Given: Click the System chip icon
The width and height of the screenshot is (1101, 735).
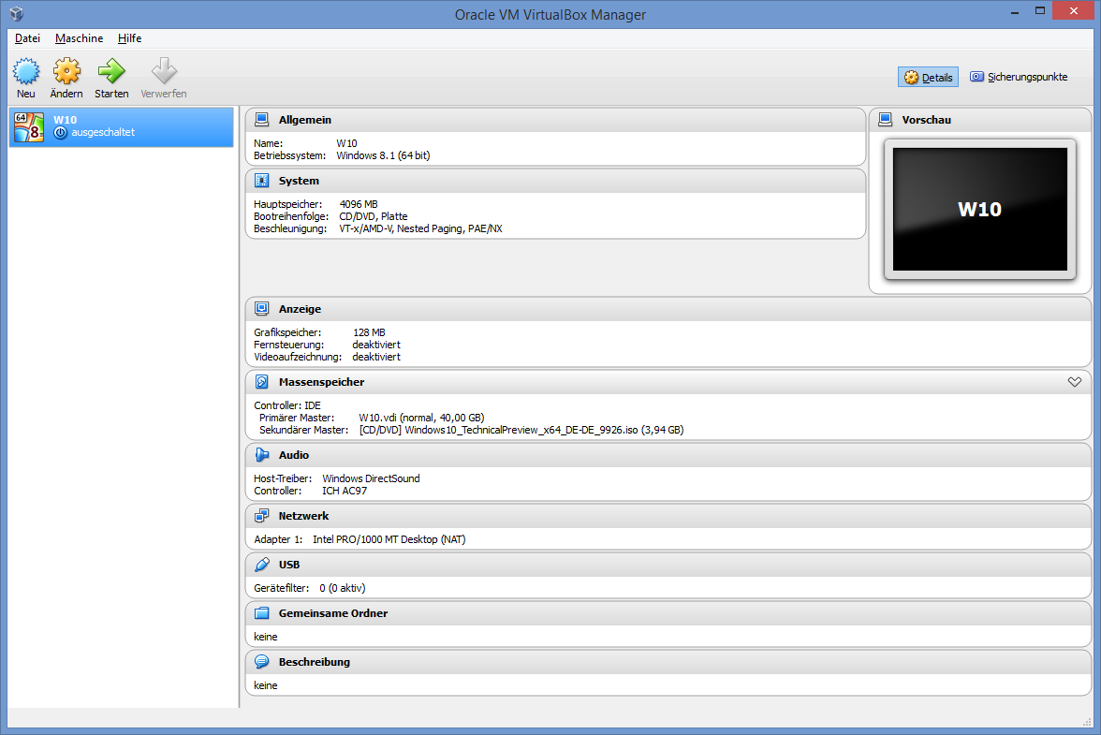Looking at the screenshot, I should click(x=262, y=181).
